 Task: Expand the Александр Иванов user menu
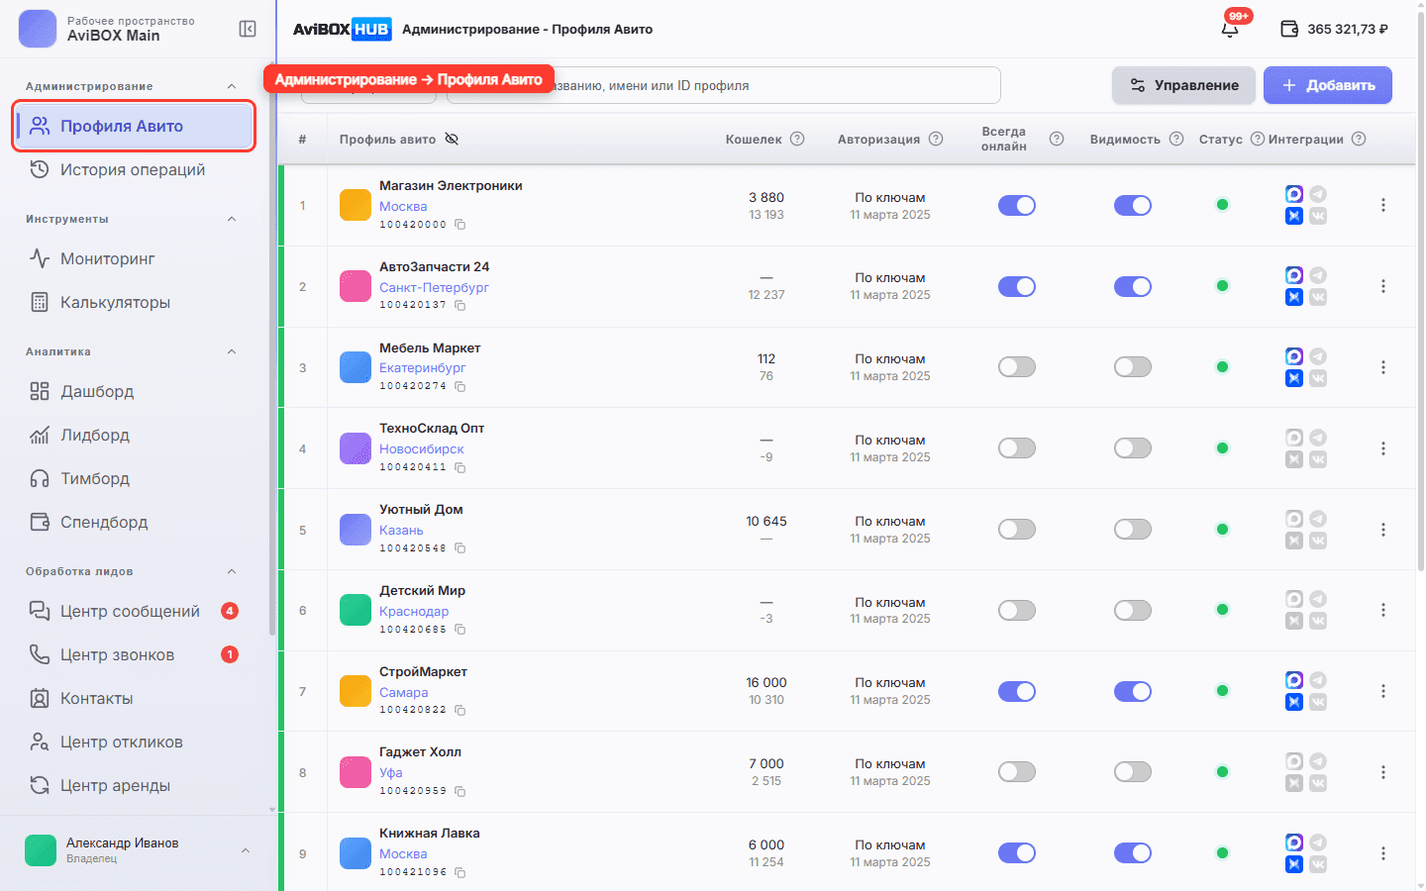coord(246,850)
